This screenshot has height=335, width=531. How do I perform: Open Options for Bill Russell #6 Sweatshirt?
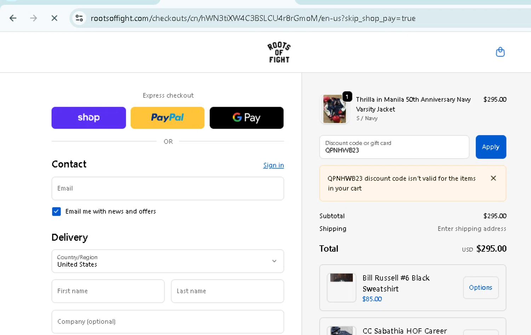point(481,288)
